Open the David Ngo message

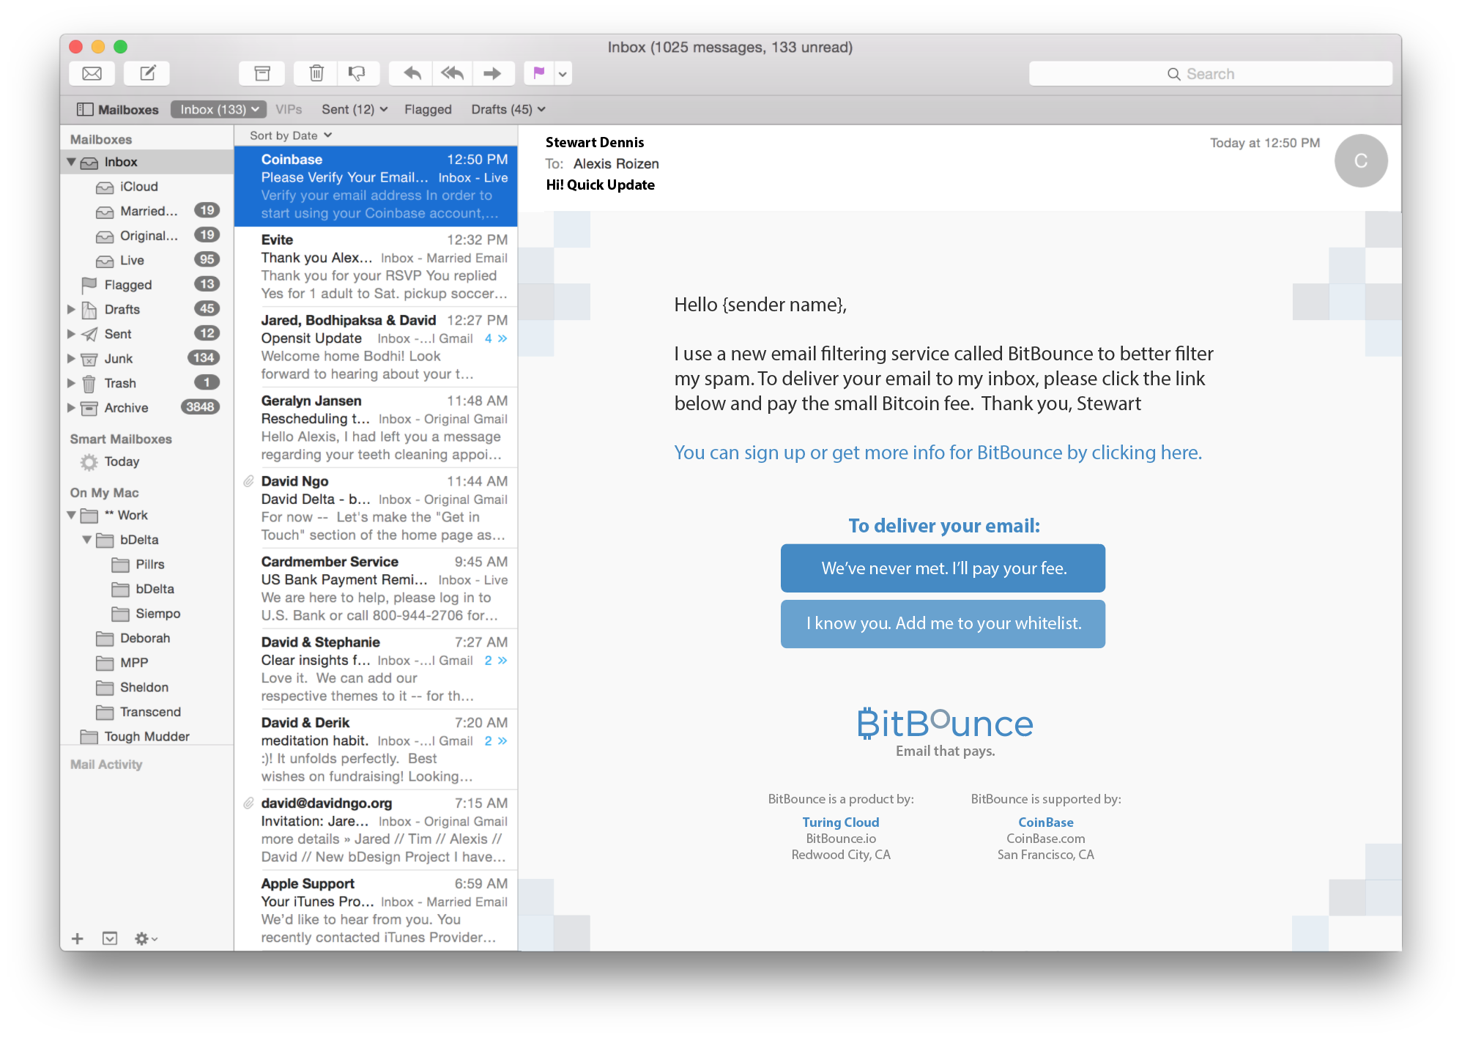click(x=376, y=509)
